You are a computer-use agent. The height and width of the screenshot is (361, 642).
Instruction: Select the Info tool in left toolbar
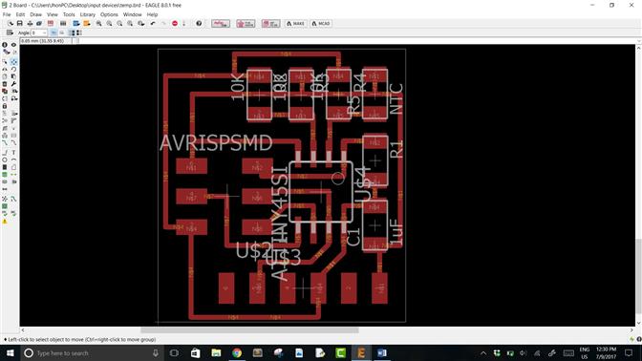[5, 45]
